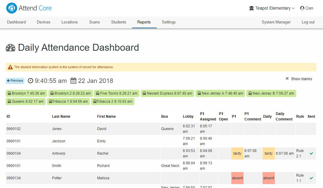Click the warning triangle icon in the alert
This screenshot has width=323, height=188.
[10, 67]
